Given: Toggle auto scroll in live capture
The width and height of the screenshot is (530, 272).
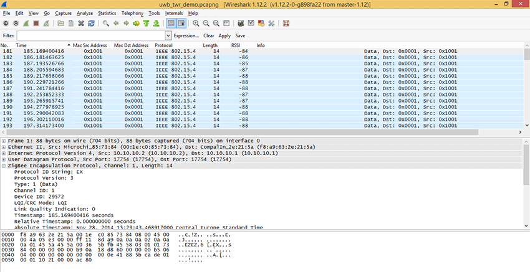Looking at the screenshot, I should point(181,24).
